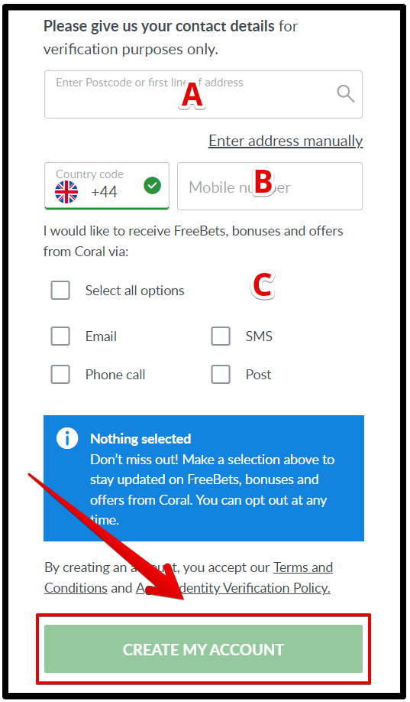The width and height of the screenshot is (410, 702).
Task: Click the magnifier search icon in address field
Action: (346, 94)
